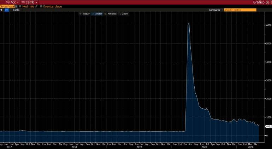Select the blue line chart view icon
Screen dimensions: 272x149
tap(7, 10)
